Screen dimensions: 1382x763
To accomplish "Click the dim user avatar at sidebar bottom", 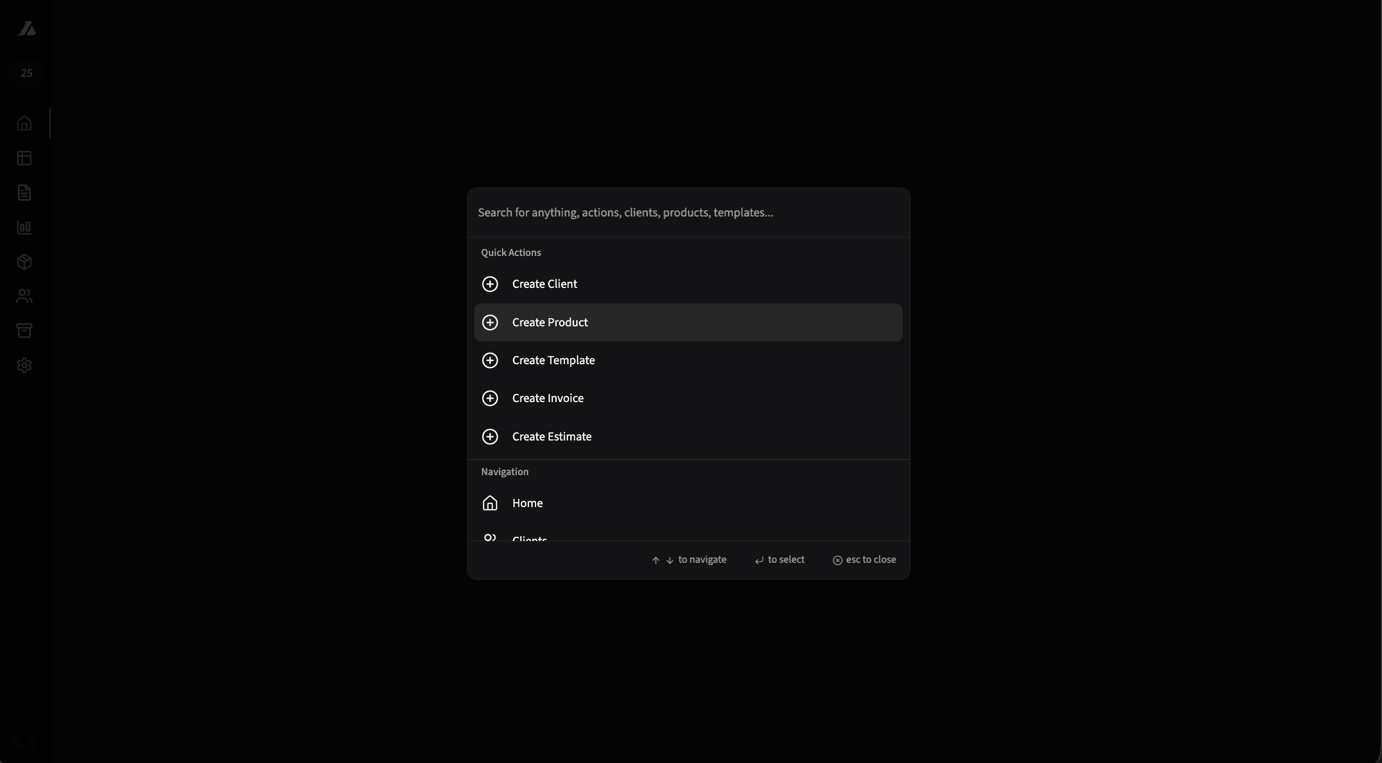I will point(23,740).
